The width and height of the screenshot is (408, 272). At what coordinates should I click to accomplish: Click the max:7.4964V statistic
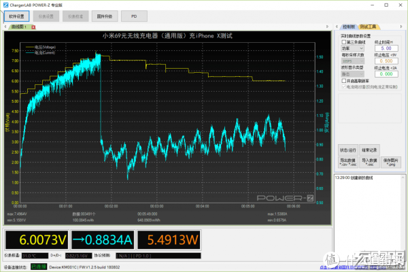click(17, 214)
